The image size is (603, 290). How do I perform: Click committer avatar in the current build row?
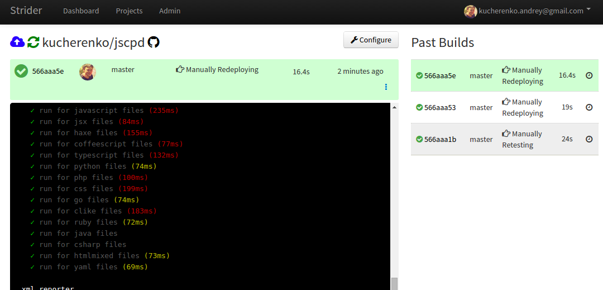coord(88,72)
